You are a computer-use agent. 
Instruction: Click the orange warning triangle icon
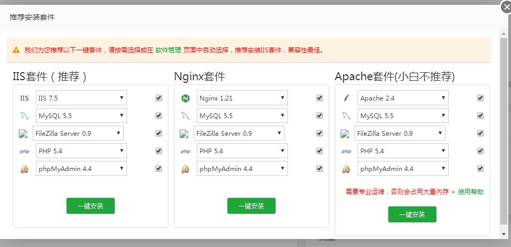coord(16,50)
